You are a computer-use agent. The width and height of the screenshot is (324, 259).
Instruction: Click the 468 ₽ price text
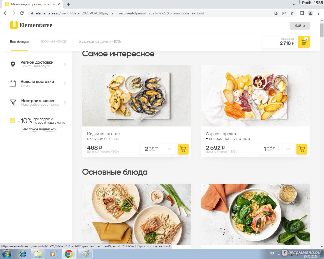point(94,148)
